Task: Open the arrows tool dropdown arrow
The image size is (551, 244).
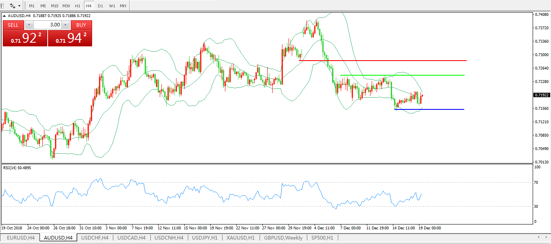Action: click(x=19, y=6)
